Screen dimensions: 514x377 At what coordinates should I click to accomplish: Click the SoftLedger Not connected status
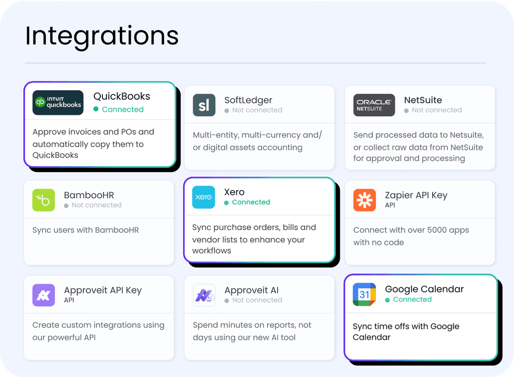(x=254, y=110)
